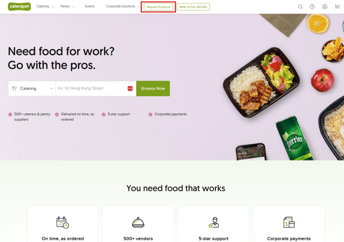344x242 pixels.
Task: Click Refer & Earn $2,000 button
Action: click(193, 7)
